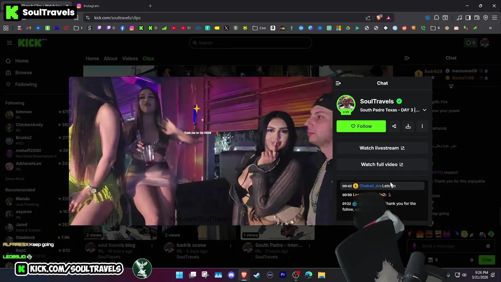Screen dimensions: 501x282
Task: Open the Home tab of channel page
Action: click(92, 58)
